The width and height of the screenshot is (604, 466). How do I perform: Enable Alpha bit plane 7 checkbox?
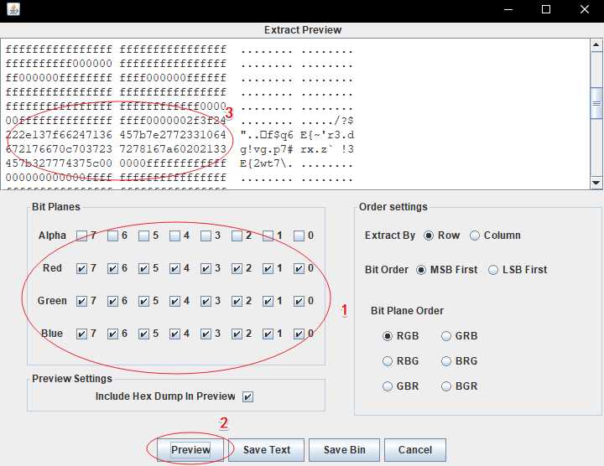pyautogui.click(x=81, y=236)
